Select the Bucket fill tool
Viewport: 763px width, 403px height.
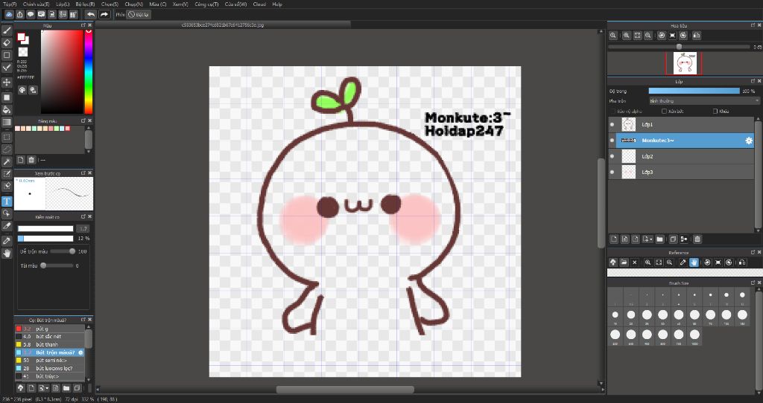[x=7, y=110]
